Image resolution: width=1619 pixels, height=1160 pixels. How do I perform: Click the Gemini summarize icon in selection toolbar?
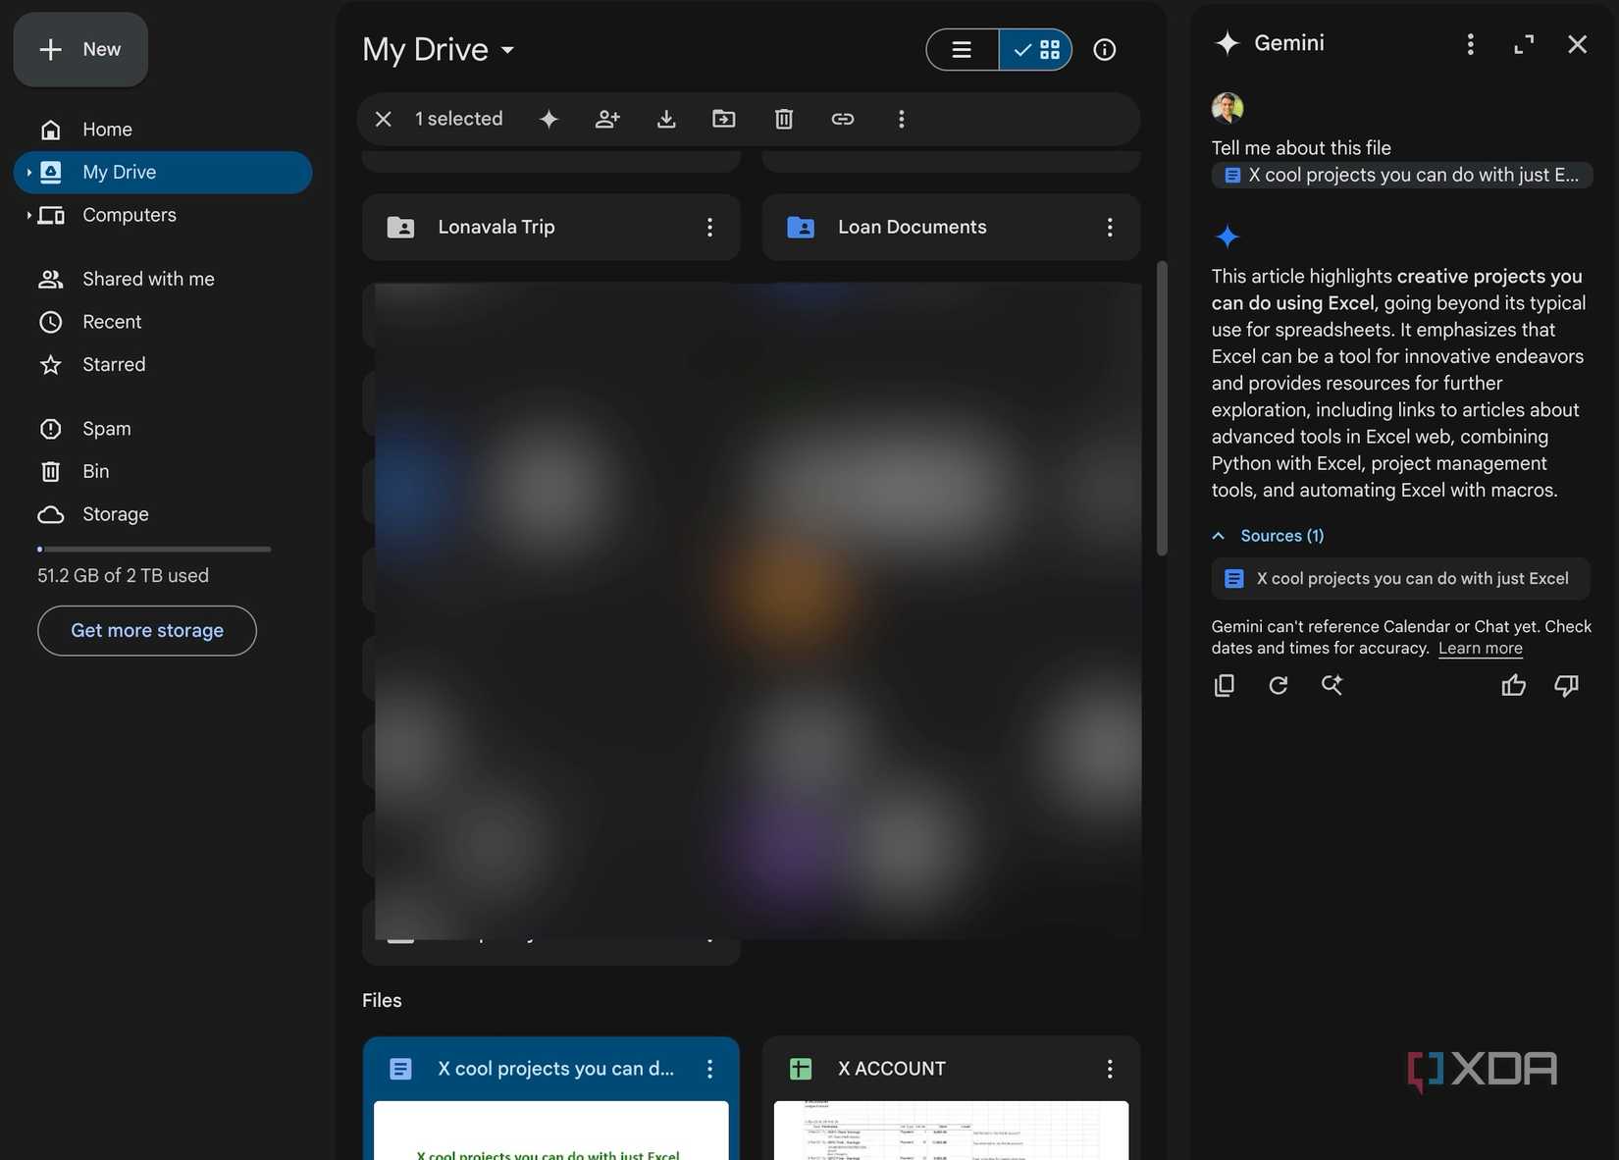(x=548, y=119)
